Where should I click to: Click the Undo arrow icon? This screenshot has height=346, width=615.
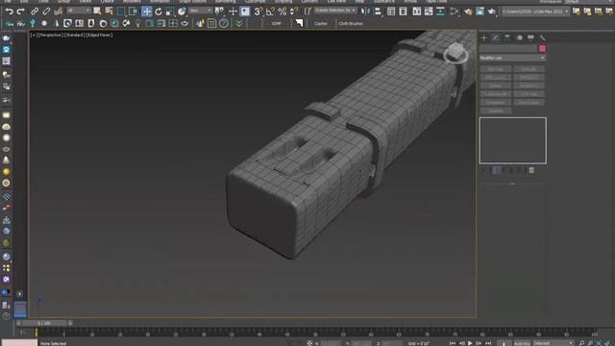tap(9, 12)
